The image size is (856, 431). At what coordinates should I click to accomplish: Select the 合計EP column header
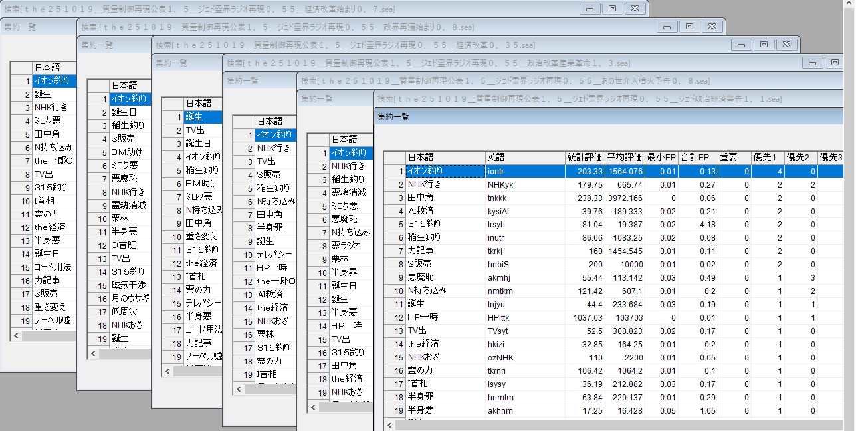coord(697,158)
